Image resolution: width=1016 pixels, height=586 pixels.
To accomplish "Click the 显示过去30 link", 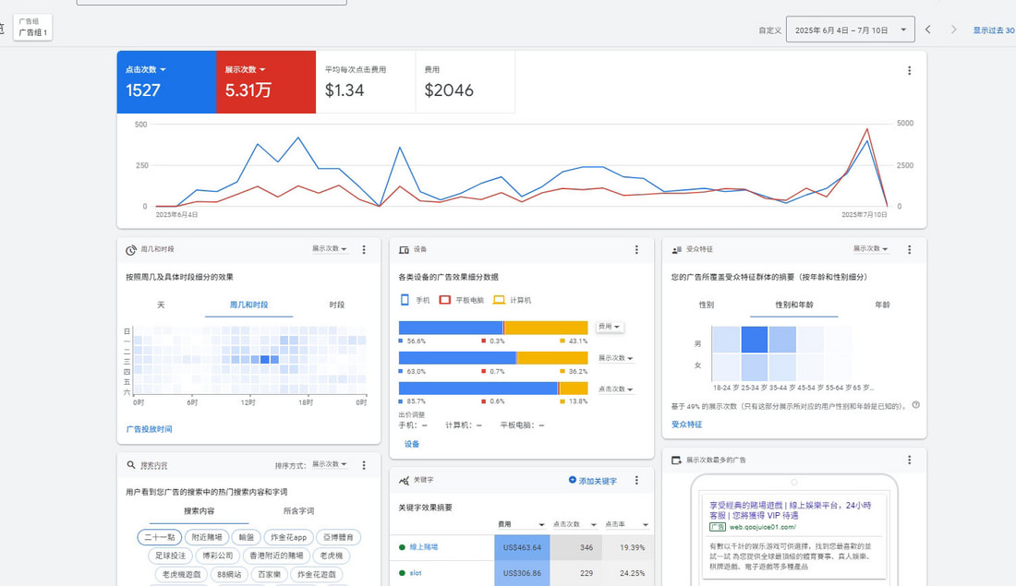I will point(994,30).
